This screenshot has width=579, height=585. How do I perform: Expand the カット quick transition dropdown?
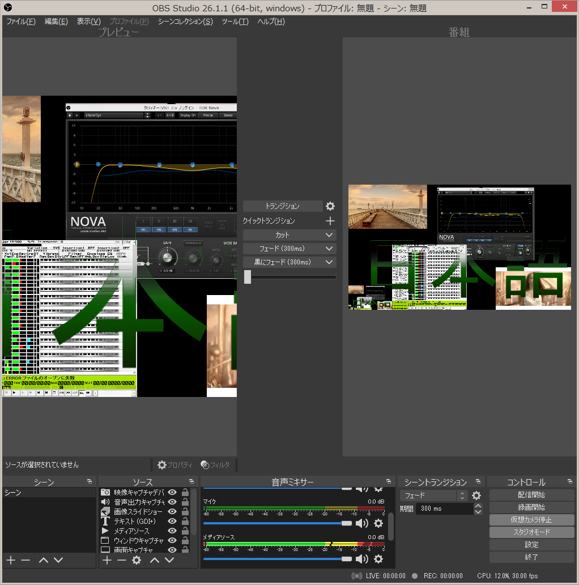tap(329, 235)
